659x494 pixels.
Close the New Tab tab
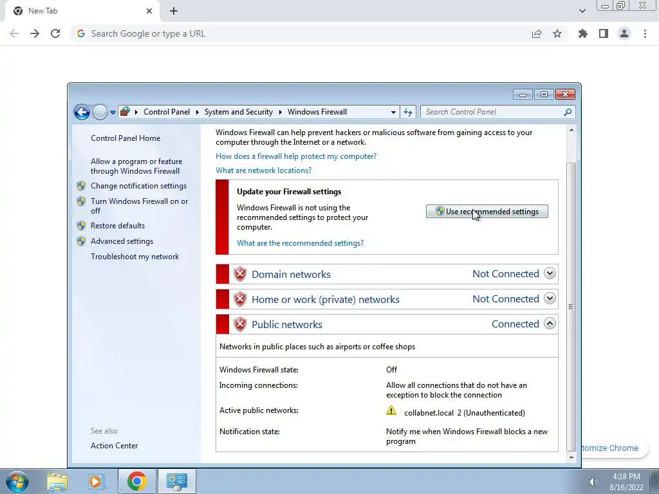(x=149, y=11)
